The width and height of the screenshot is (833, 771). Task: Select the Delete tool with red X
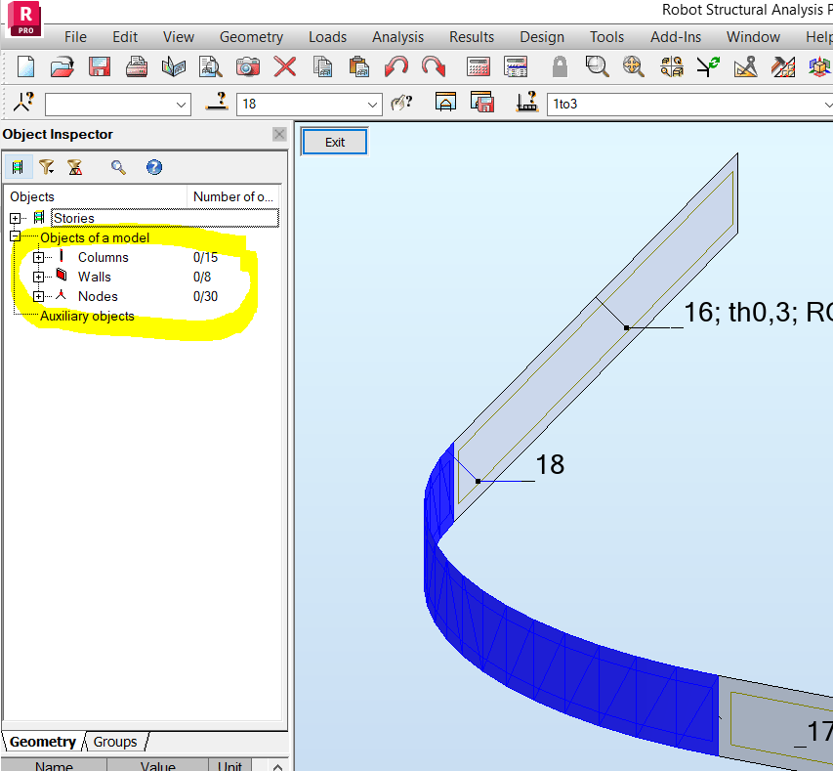click(x=282, y=67)
